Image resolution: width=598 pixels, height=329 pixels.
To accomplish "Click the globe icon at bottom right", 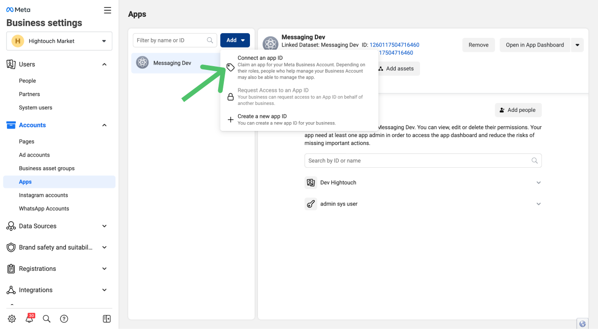I will click(x=582, y=324).
